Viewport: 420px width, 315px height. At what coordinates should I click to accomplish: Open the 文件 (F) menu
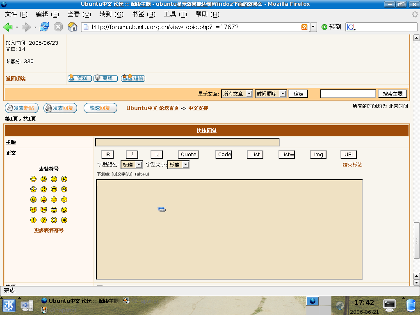click(x=16, y=14)
